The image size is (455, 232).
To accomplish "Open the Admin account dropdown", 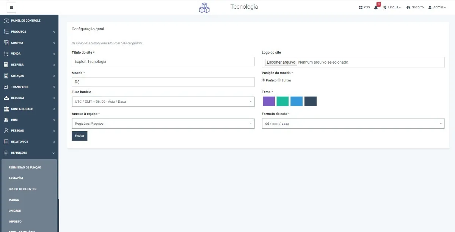I will click(440, 7).
